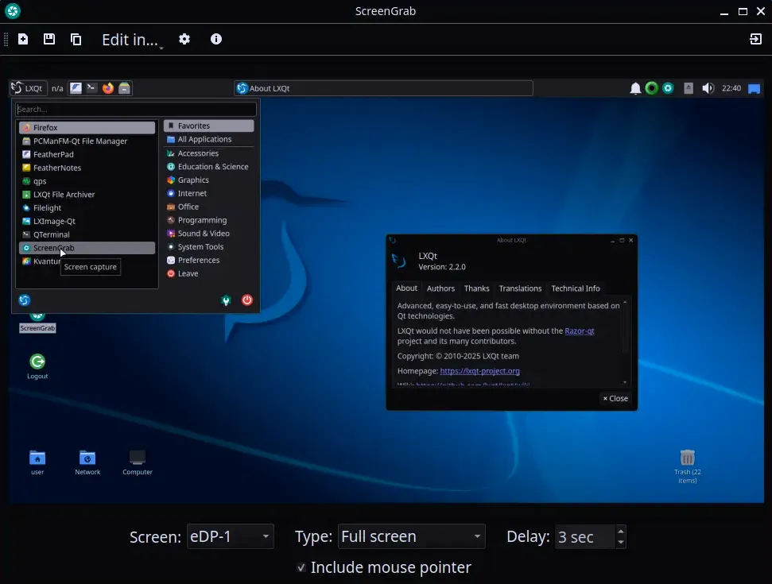772x584 pixels.
Task: Click the notification bell icon in the panel
Action: coord(635,88)
